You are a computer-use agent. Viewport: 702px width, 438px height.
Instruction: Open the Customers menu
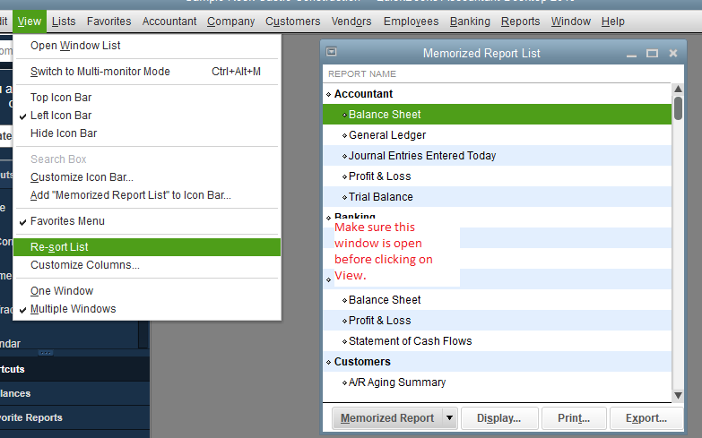click(x=293, y=21)
